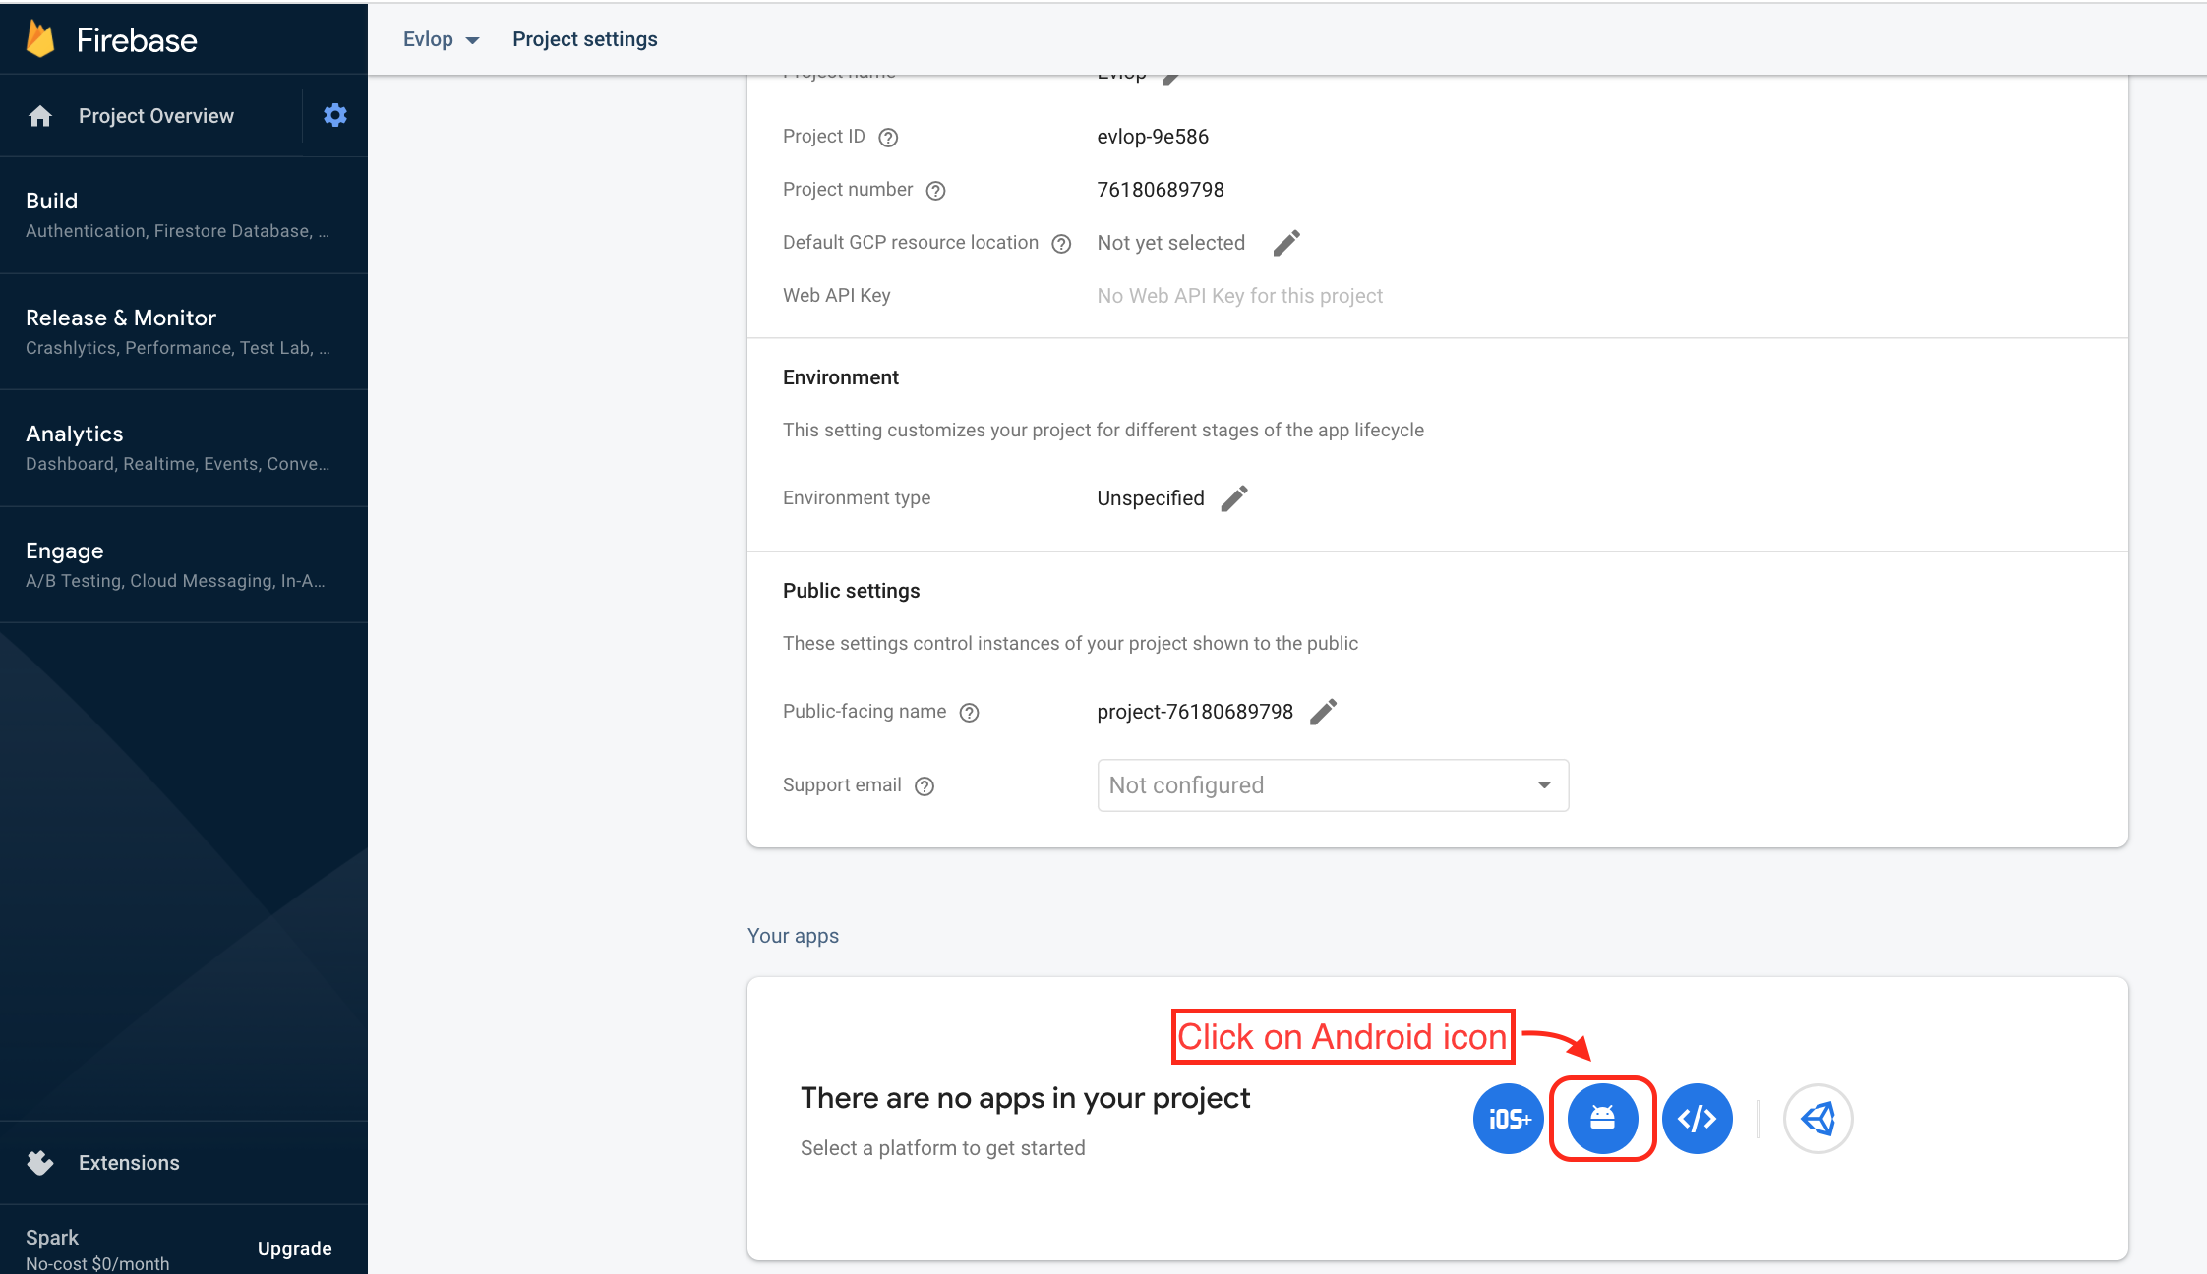Screen dimensions: 2207x1274
Task: Add an Android app
Action: point(1603,1119)
